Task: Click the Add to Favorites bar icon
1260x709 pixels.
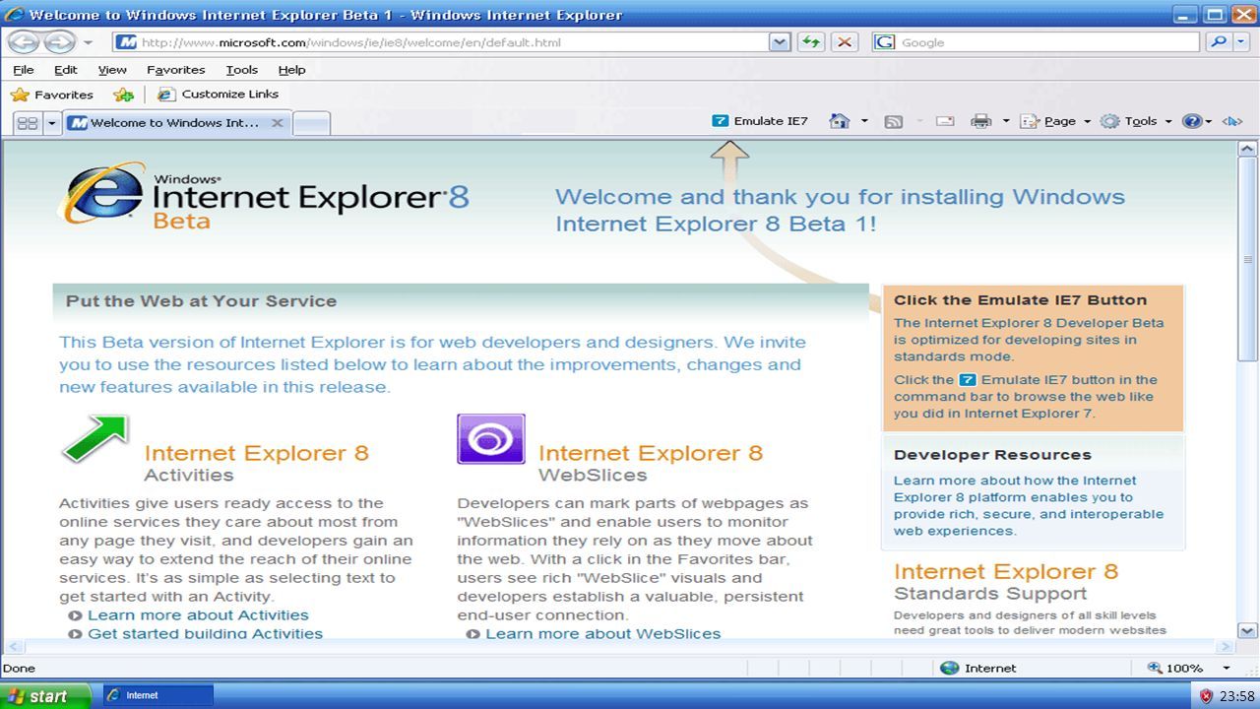Action: pos(123,95)
